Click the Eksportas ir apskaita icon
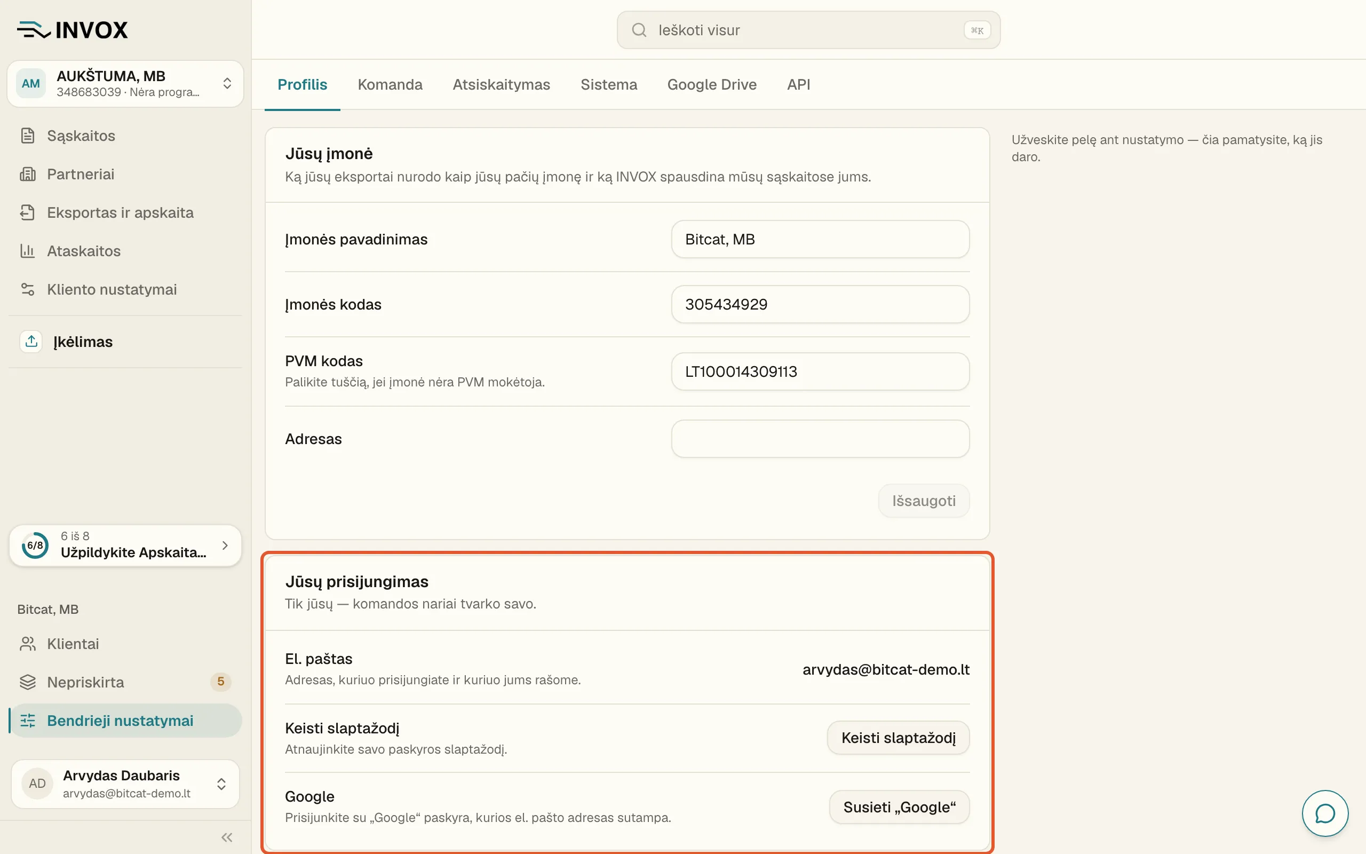This screenshot has height=854, width=1366. [28, 212]
